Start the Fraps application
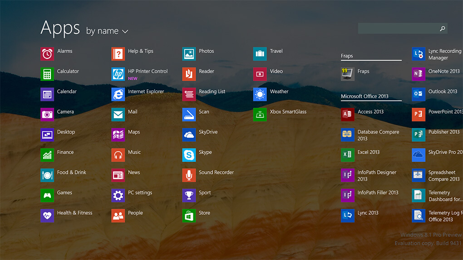Viewport: 463px width, 260px height. click(348, 74)
